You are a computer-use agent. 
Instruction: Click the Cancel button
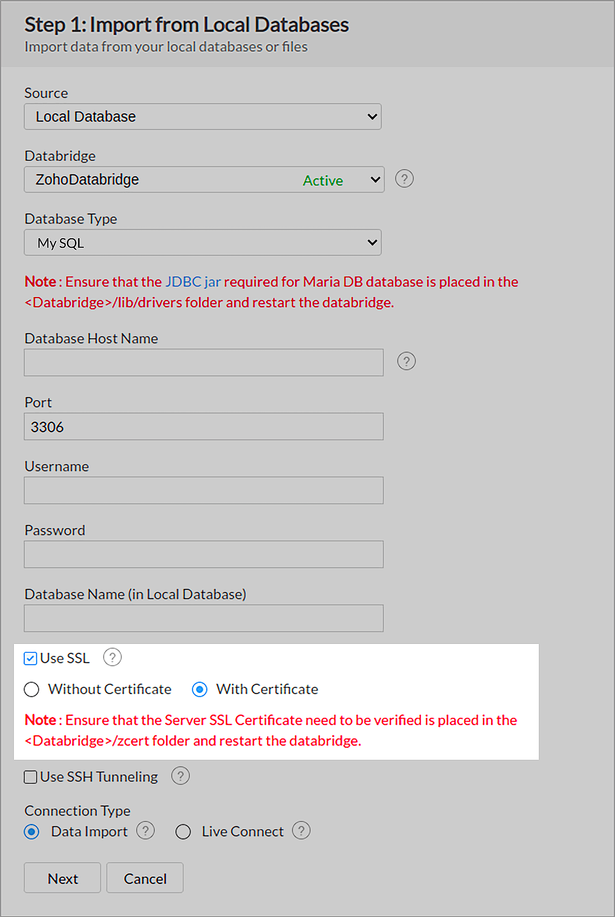[x=145, y=878]
